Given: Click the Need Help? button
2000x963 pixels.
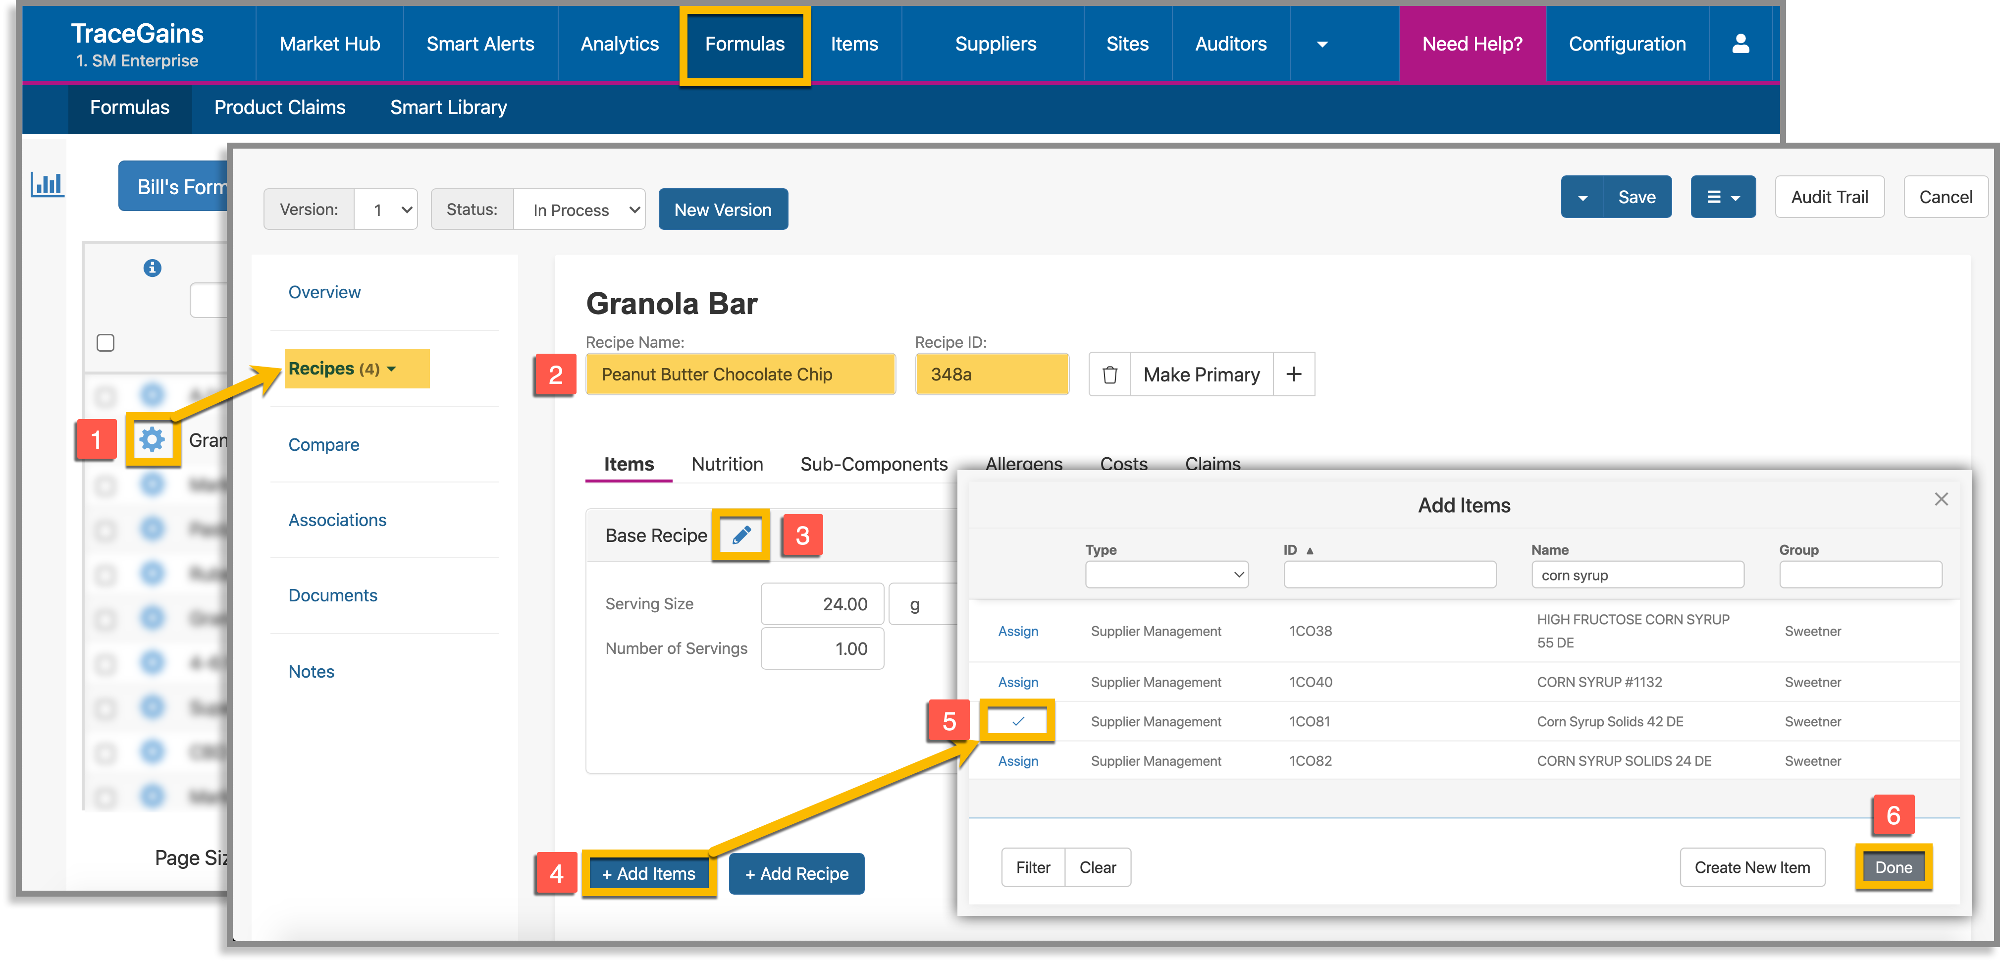Looking at the screenshot, I should pyautogui.click(x=1472, y=44).
